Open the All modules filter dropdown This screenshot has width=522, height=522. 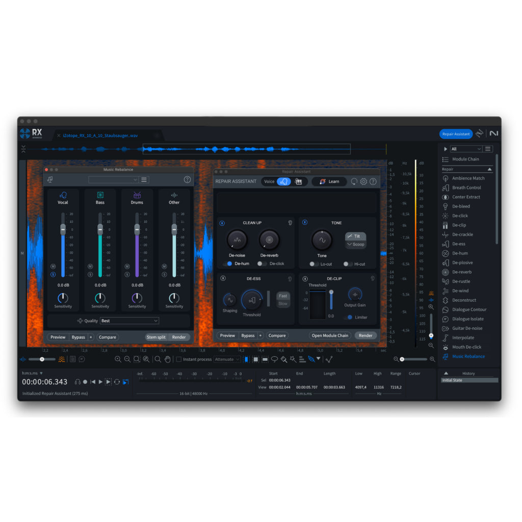tap(467, 148)
